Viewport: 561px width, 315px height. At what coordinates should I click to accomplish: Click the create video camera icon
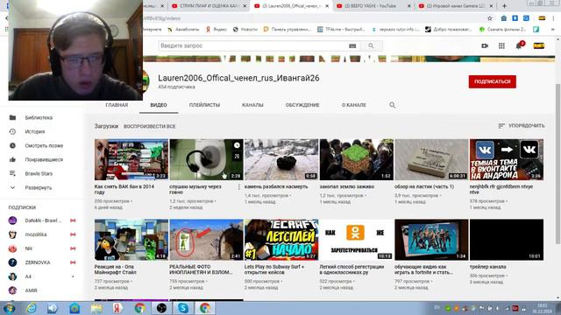485,45
